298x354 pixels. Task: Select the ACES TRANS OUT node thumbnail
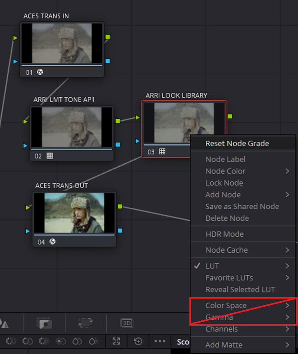(74, 213)
